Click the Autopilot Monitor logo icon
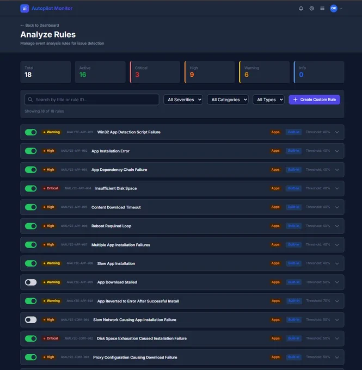The image size is (362, 370). click(24, 9)
